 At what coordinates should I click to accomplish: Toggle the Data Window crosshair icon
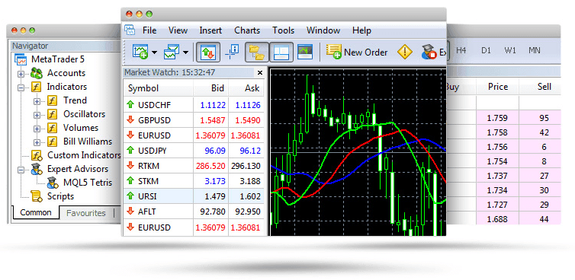pos(232,52)
